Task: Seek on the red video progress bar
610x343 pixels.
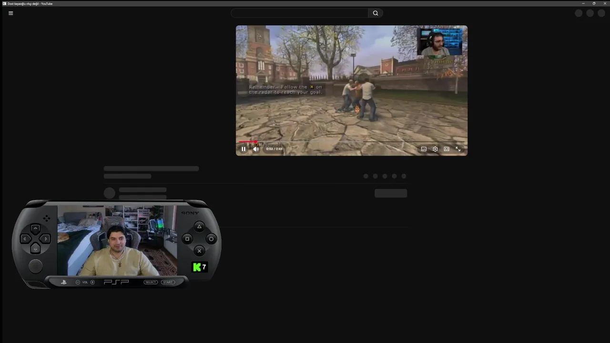Action: click(352, 141)
